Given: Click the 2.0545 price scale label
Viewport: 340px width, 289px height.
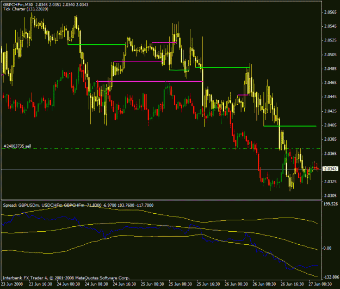Looking at the screenshot, I should tap(330, 26).
